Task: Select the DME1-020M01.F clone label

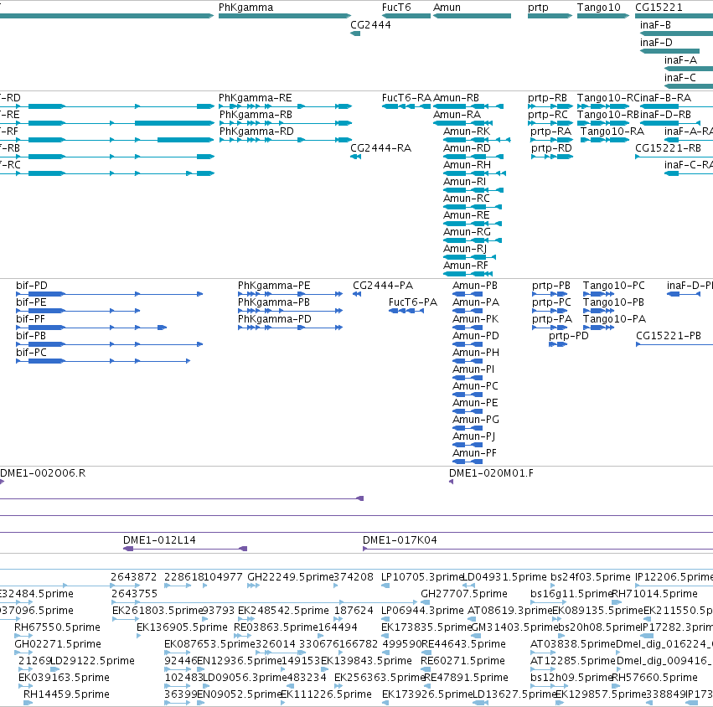Action: [x=491, y=473]
